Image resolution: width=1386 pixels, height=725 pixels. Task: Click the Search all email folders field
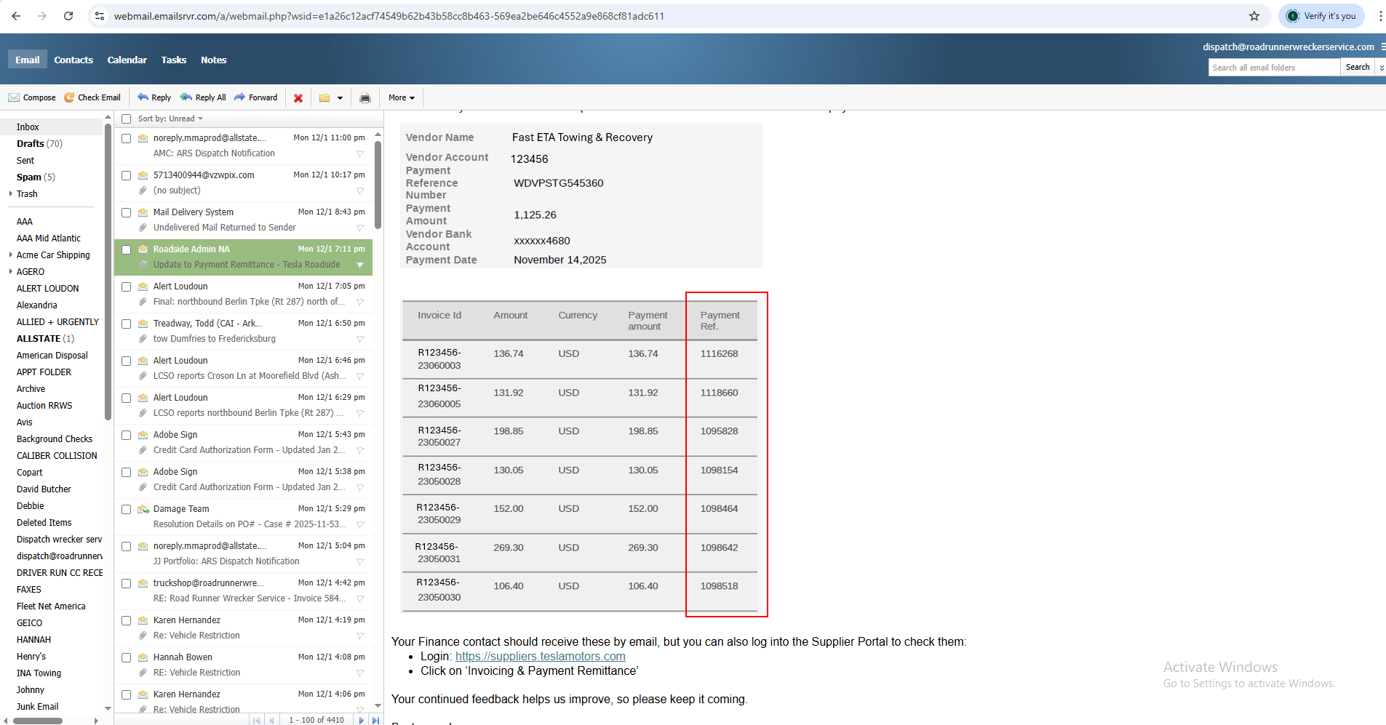click(1273, 68)
